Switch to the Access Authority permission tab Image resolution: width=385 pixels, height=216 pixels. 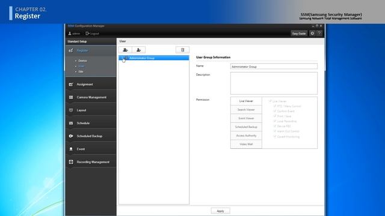pos(246,136)
